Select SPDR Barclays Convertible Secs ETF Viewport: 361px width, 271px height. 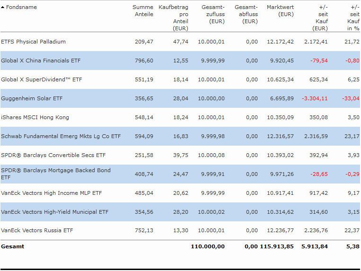click(x=53, y=155)
